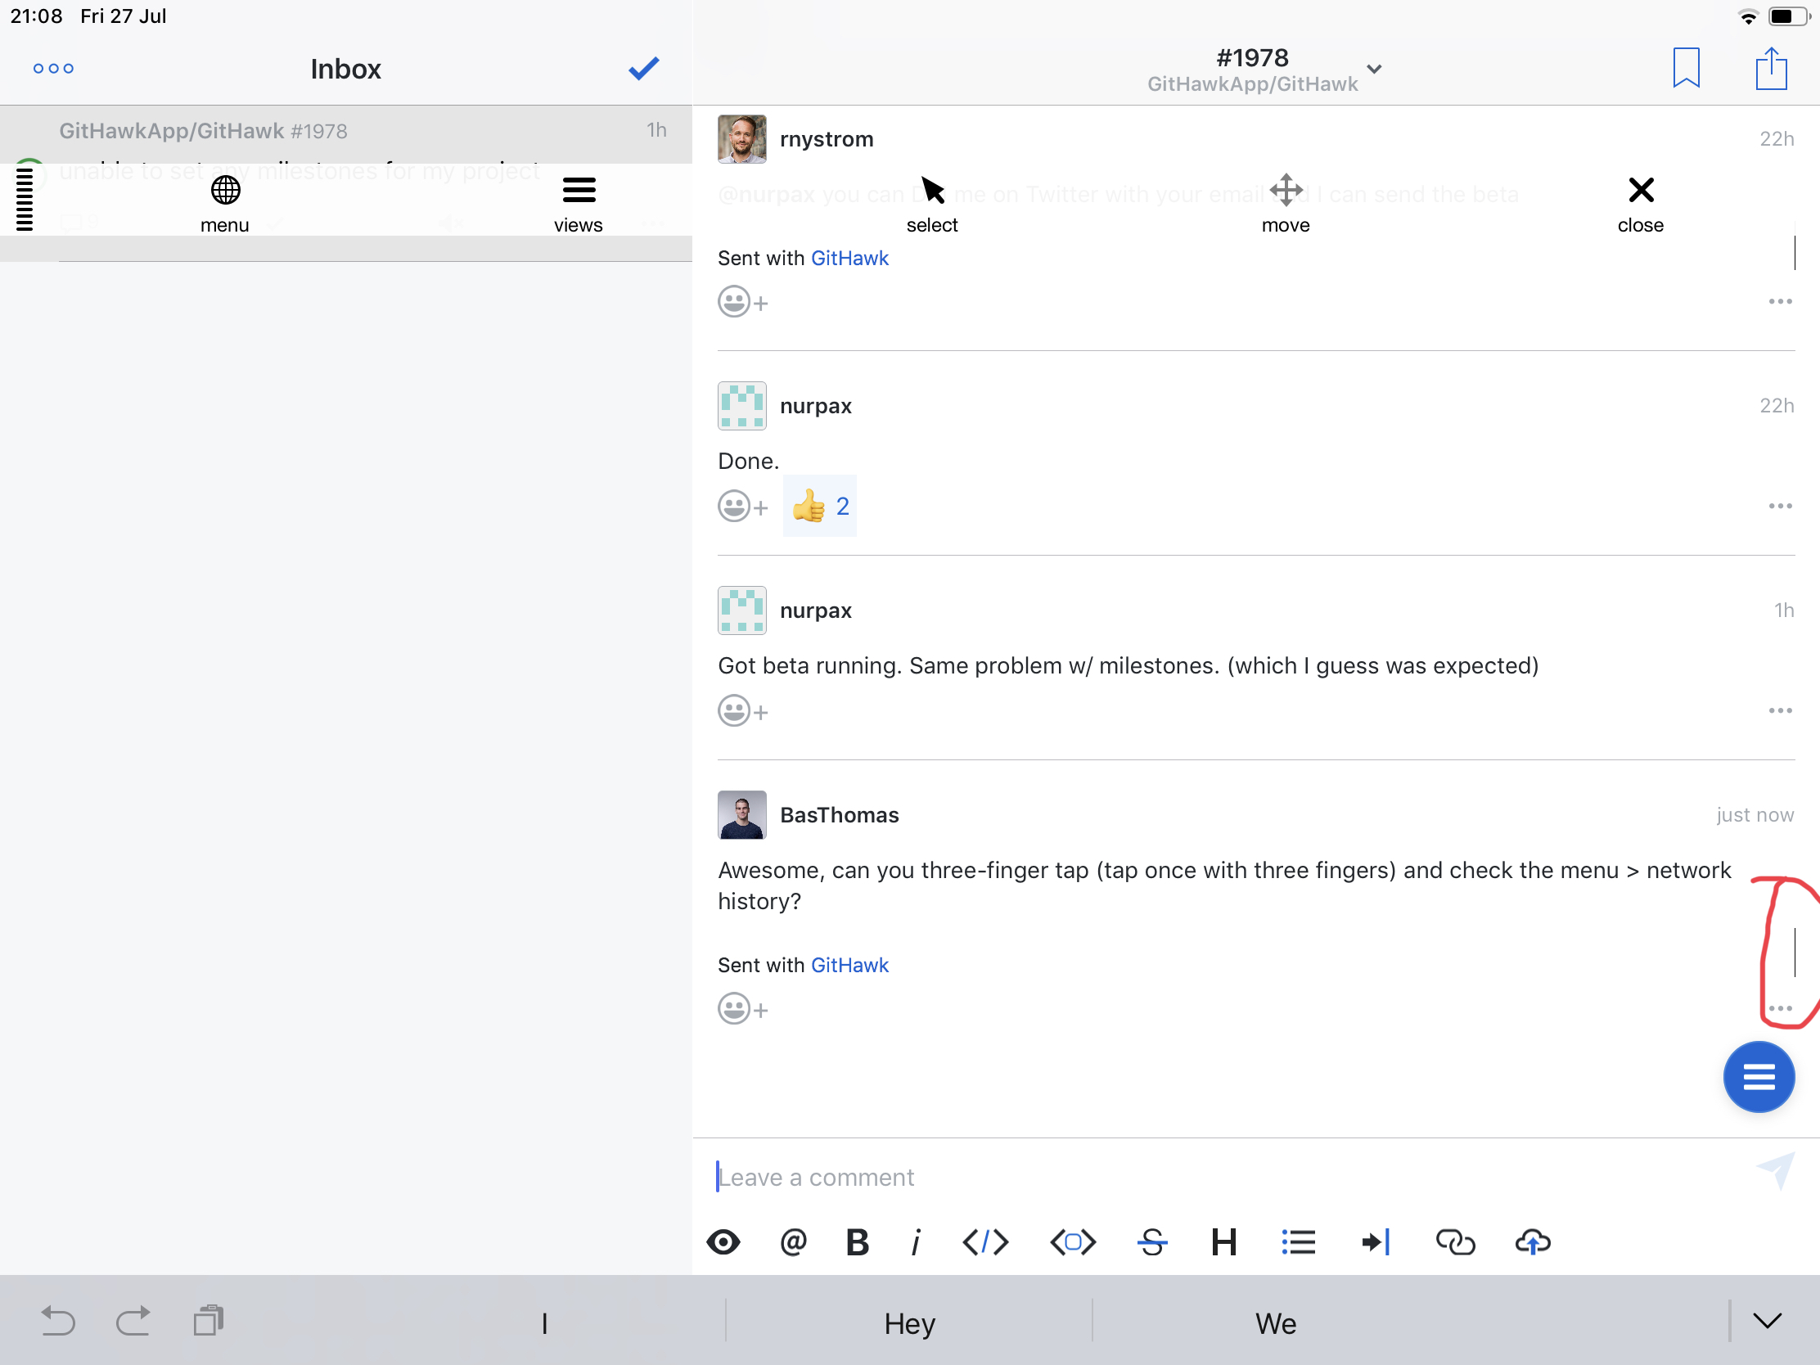Insert a bulleted list
Screen dimensions: 1820x1365
click(1299, 1241)
